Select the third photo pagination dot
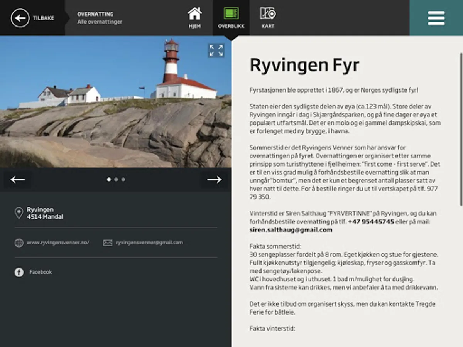Image resolution: width=463 pixels, height=347 pixels. [x=123, y=179]
